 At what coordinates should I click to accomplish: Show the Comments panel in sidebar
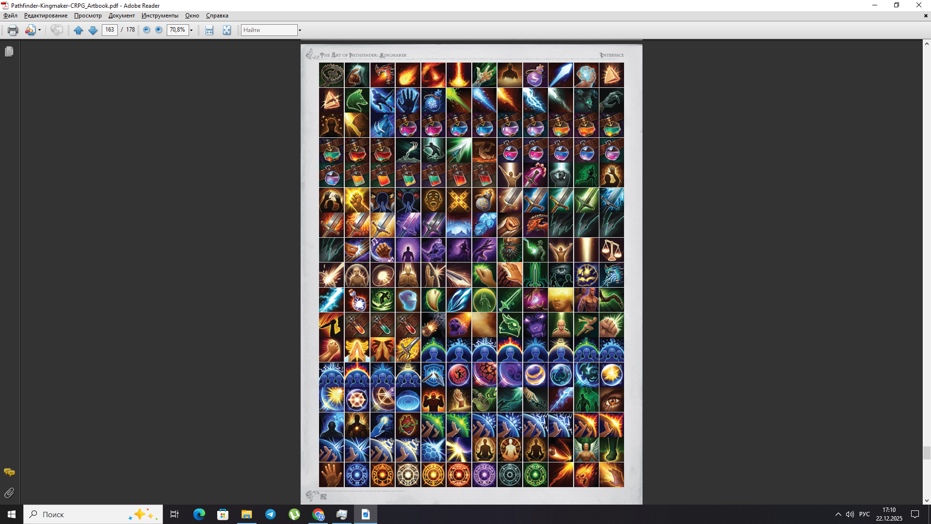click(9, 472)
